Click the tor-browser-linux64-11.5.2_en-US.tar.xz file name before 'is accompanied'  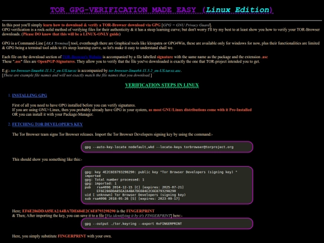pyautogui.click(x=44, y=71)
